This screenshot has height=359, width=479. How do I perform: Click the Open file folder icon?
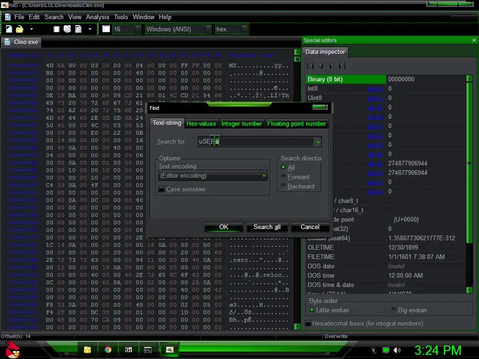point(20,29)
